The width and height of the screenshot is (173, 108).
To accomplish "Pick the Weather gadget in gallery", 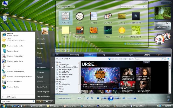I will coord(122,32).
